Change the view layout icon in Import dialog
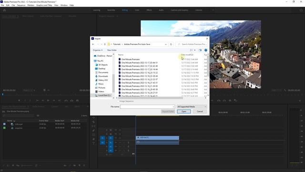The height and width of the screenshot is (172, 305). click(x=192, y=50)
